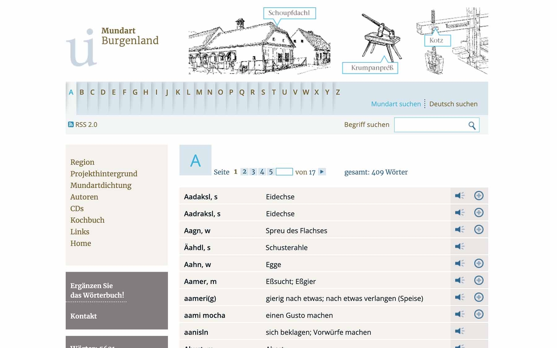Switch to Deutsch suchen mode
This screenshot has width=557, height=348.
pos(453,104)
